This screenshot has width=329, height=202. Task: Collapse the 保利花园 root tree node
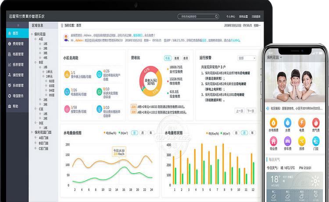[x=32, y=34]
